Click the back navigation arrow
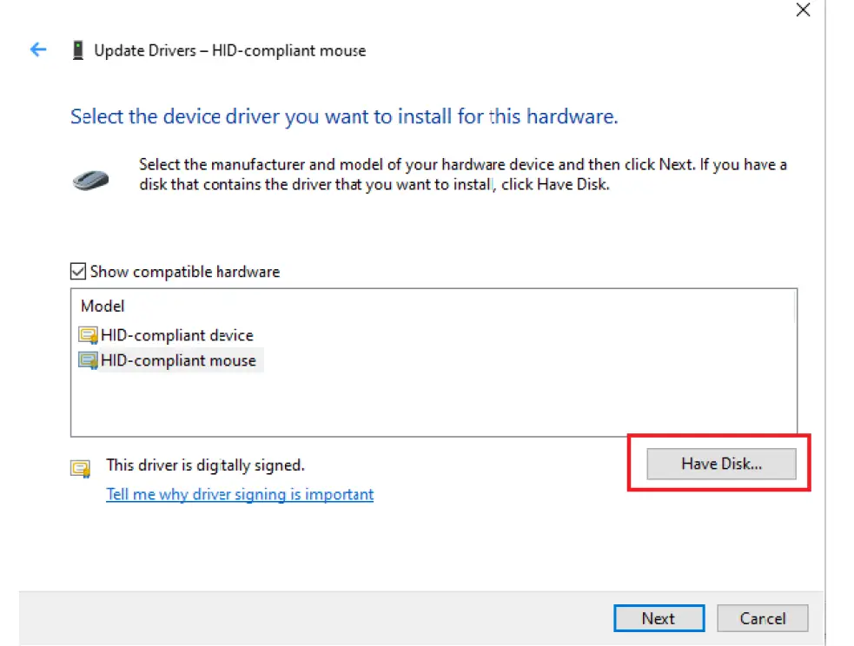 coord(37,49)
